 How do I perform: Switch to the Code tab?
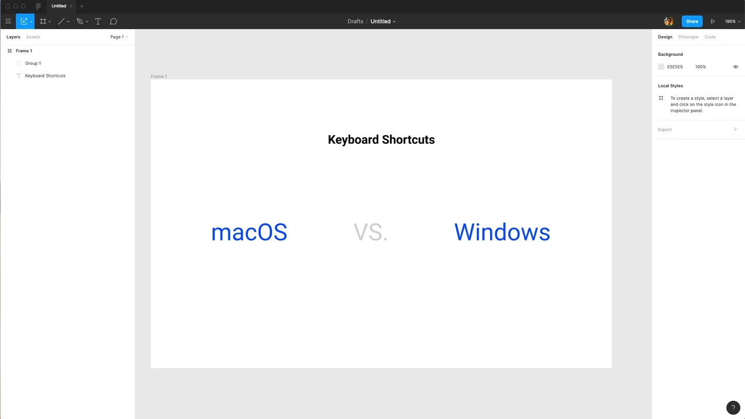710,37
